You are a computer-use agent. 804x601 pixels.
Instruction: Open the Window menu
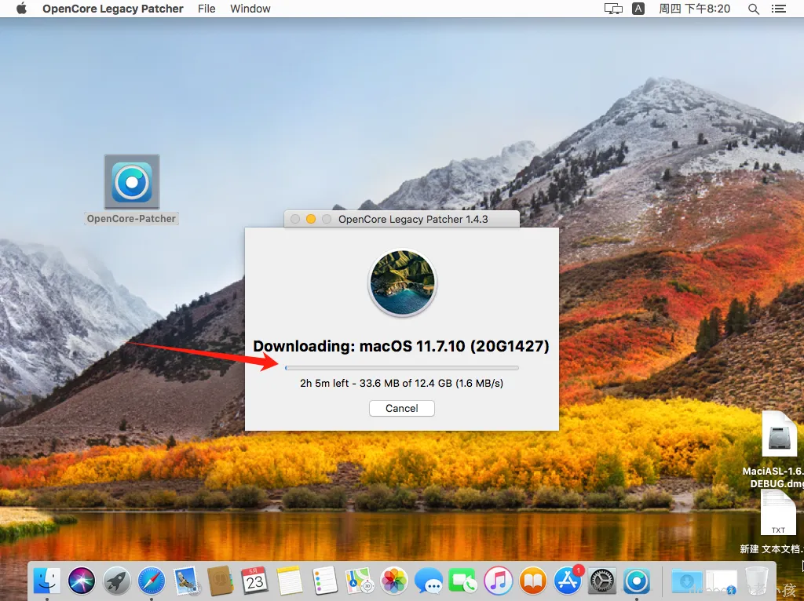tap(250, 9)
